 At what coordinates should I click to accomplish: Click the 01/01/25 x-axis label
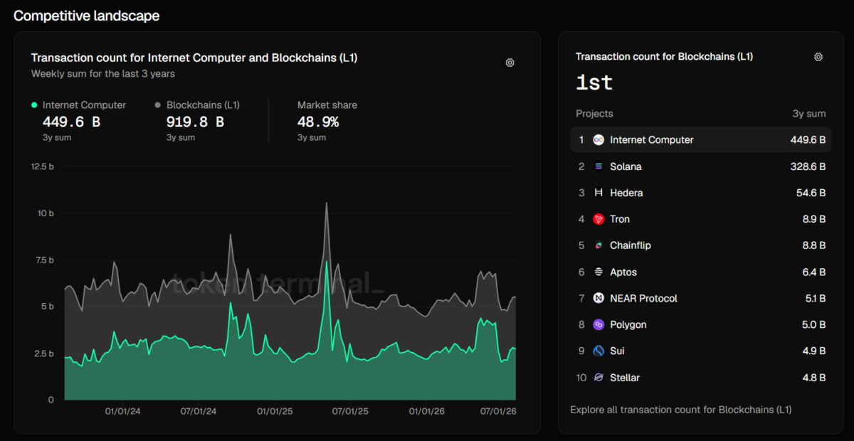[x=275, y=411]
